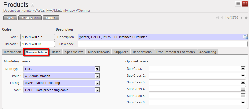The image size is (249, 109).
Task: Click the help icon beside Products
Action: click(x=33, y=5)
